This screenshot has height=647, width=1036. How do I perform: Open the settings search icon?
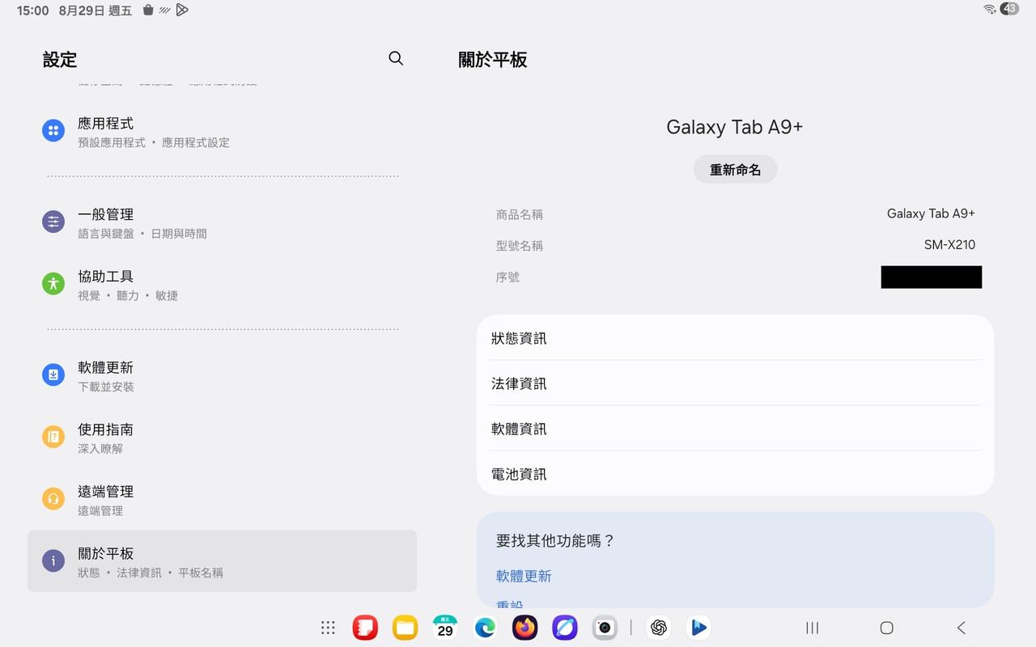pyautogui.click(x=396, y=58)
